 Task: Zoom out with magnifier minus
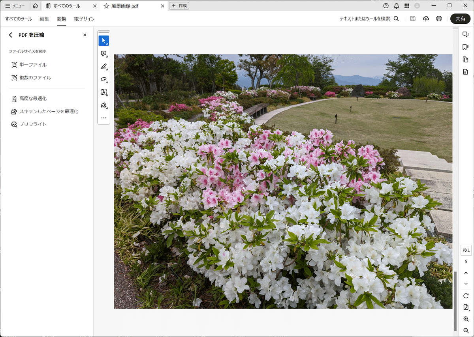tap(466, 330)
